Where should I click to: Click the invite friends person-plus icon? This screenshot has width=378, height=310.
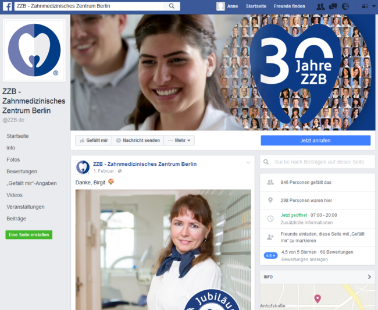click(x=270, y=237)
